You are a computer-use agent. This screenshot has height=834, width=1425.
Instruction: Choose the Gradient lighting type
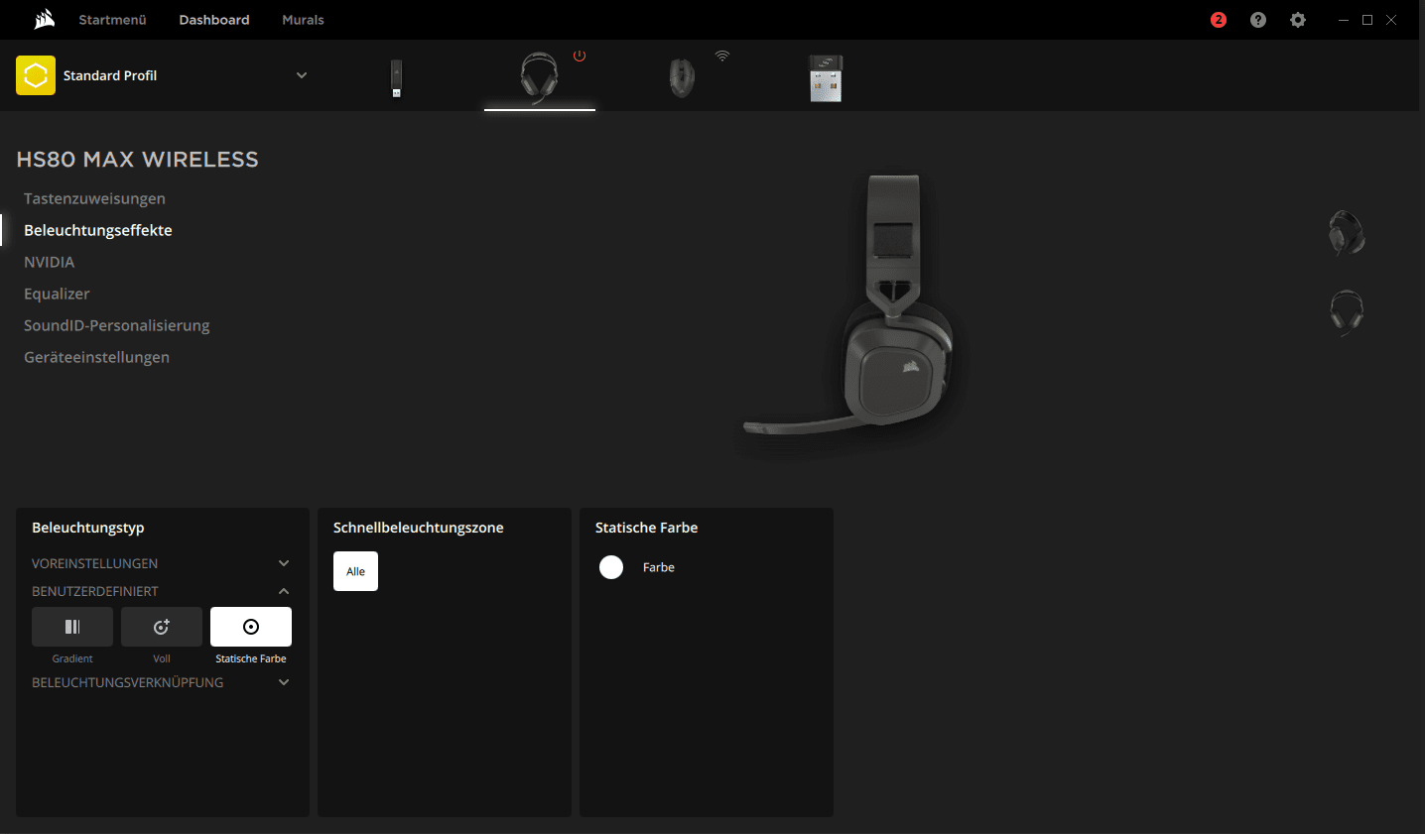coord(72,627)
